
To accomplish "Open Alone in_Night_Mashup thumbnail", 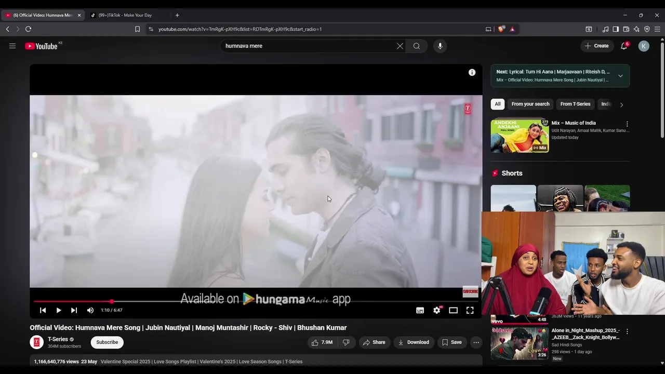I will [520, 343].
